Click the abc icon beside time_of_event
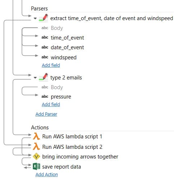 pos(45,37)
